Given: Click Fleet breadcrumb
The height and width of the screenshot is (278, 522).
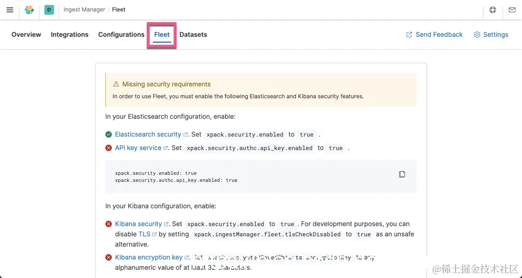Looking at the screenshot, I should coord(119,10).
